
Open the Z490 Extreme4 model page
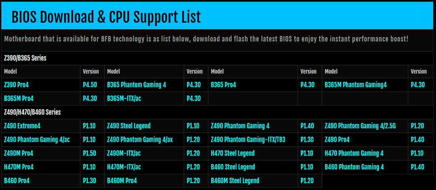(22, 126)
